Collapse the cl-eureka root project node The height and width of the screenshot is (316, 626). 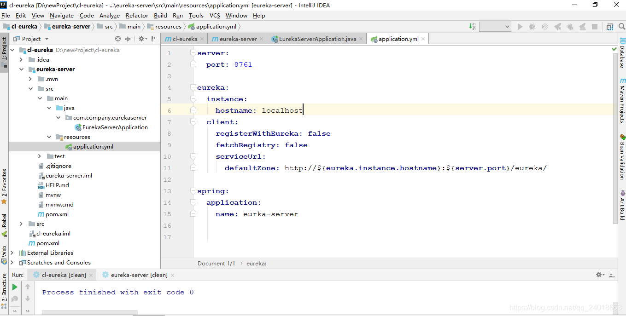[12, 50]
